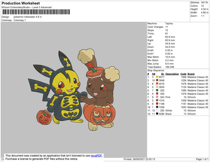The height and width of the screenshot is (162, 210).
Task: Select the pink swatch labeled Pink
Action: (157, 97)
